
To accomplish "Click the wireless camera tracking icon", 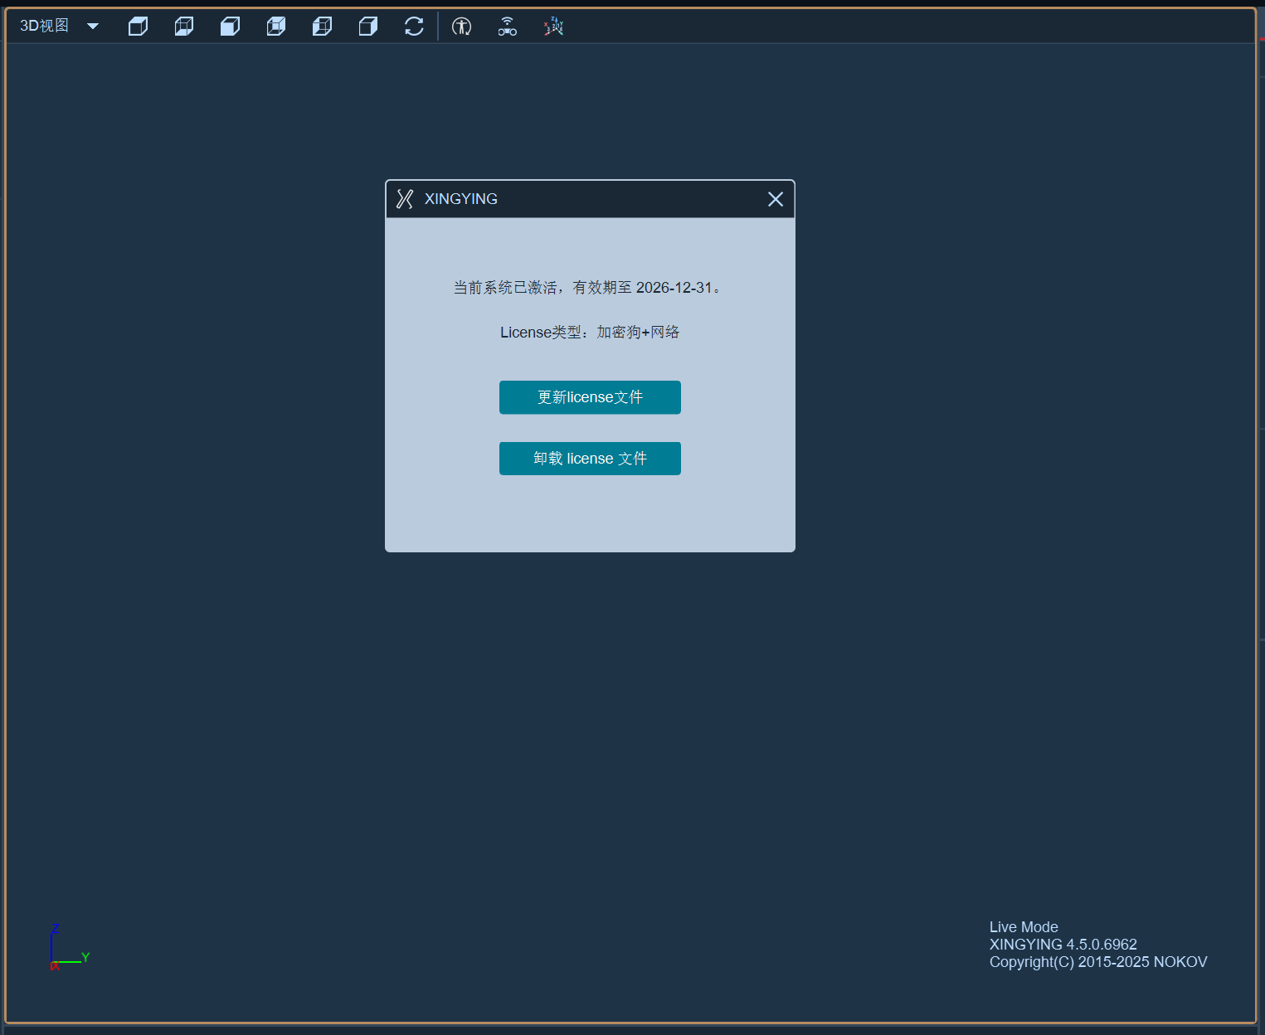I will pos(508,27).
